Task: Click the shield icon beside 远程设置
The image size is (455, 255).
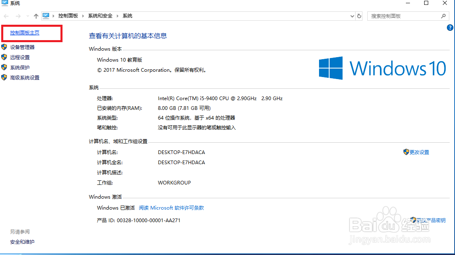Action: click(x=4, y=57)
